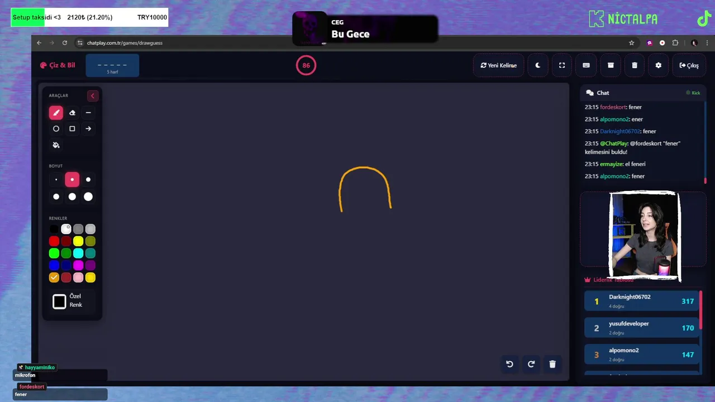Pick the bright green color swatch
715x402 pixels.
tap(54, 253)
